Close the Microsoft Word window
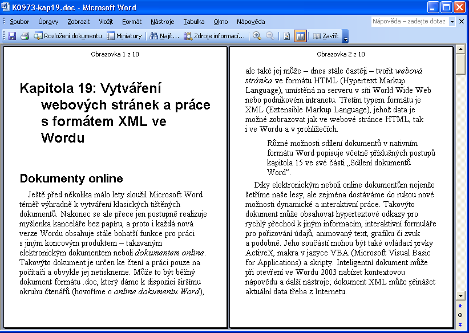Viewport: 469px width, 333px height. coord(460,7)
